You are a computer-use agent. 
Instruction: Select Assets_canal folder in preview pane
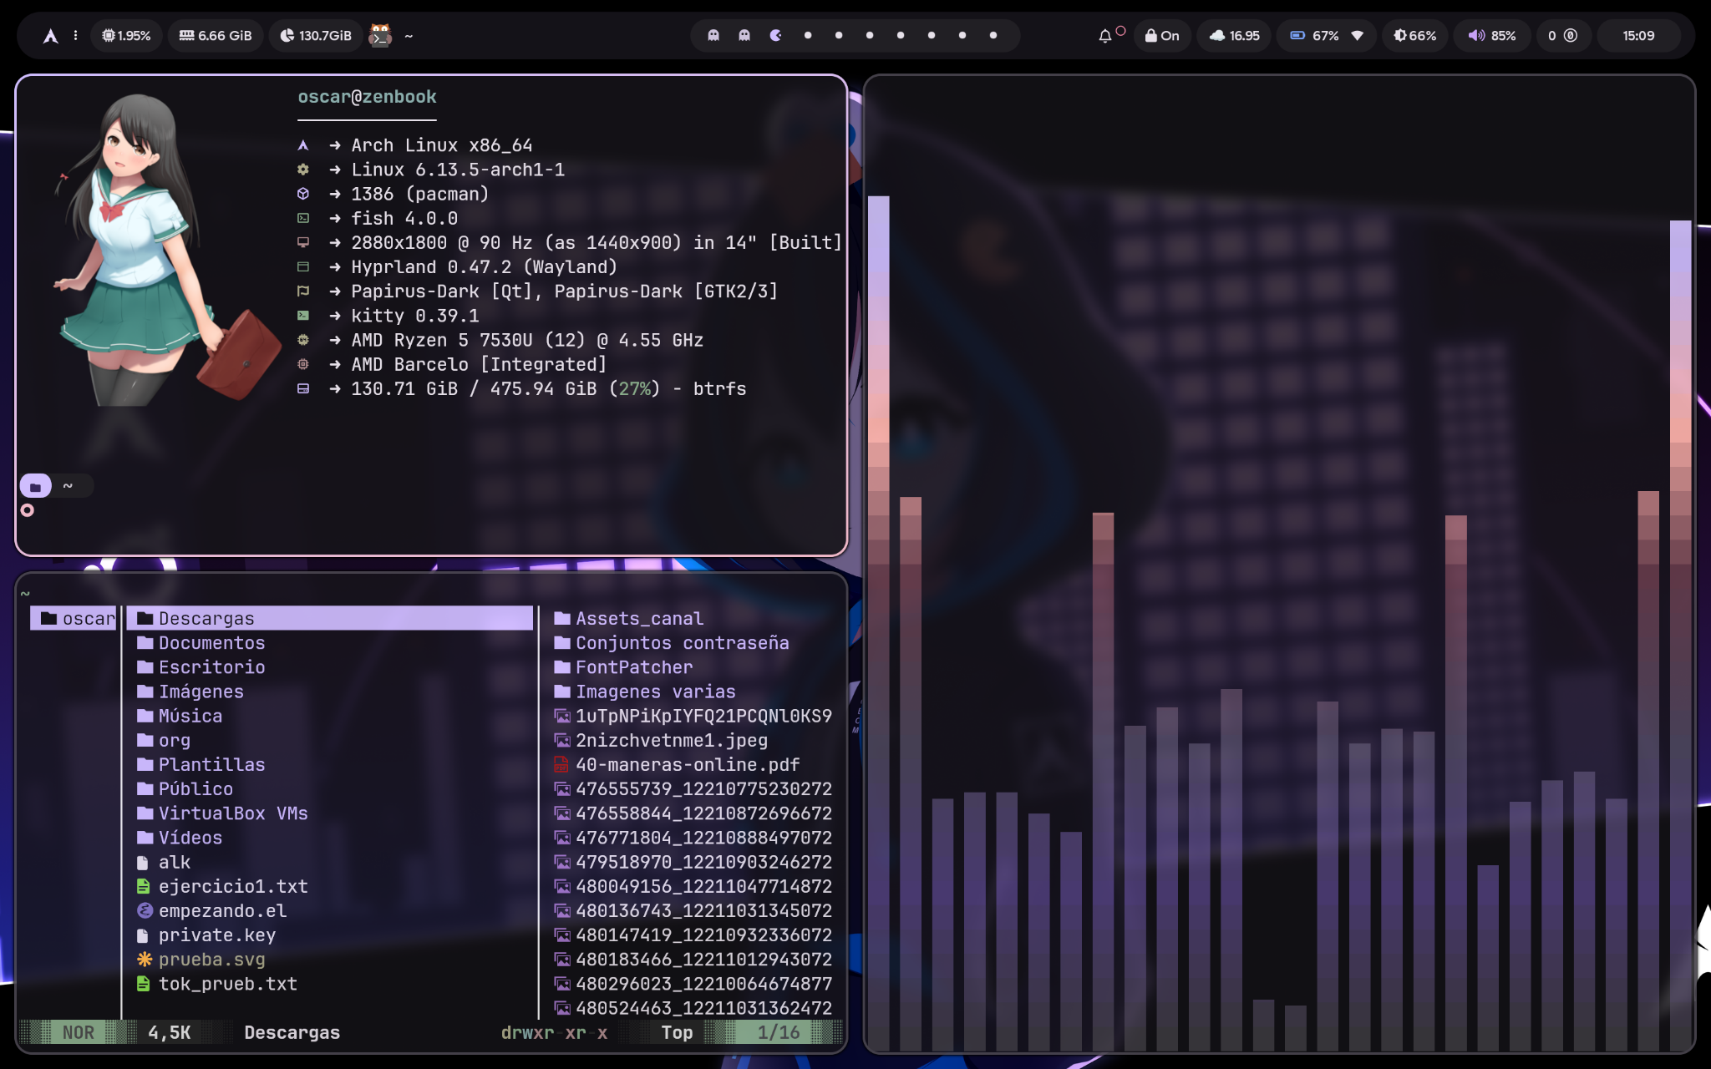point(629,619)
